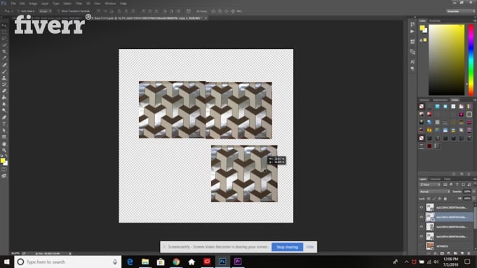Screen dimensions: 477x268
Task: Select the Horizontal Type tool
Action: pos(4,124)
